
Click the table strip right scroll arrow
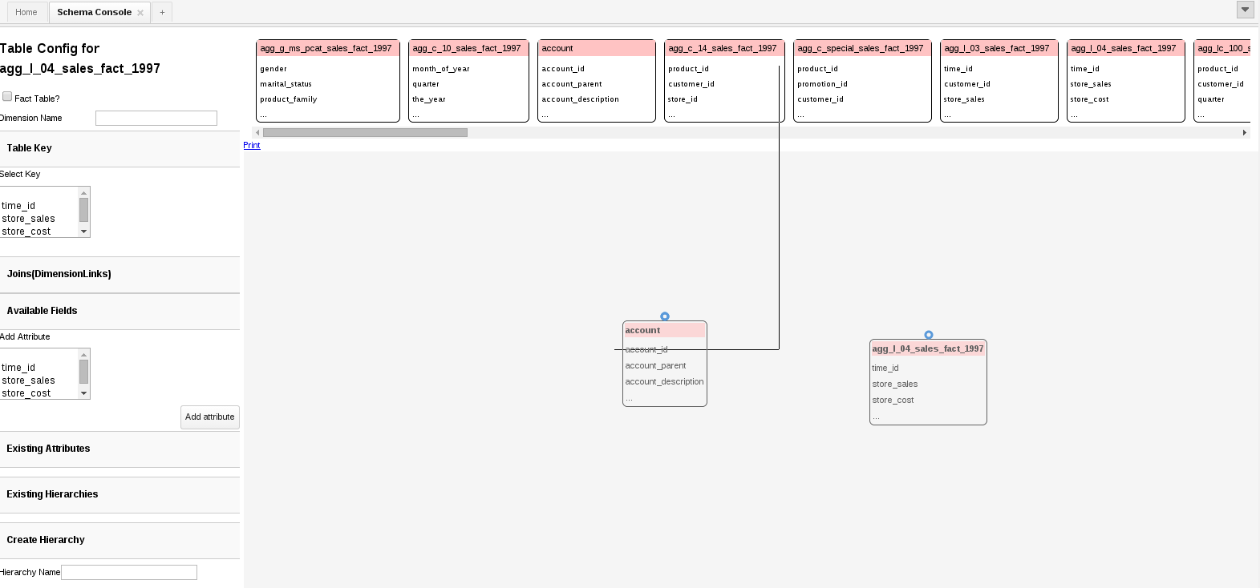[1245, 132]
